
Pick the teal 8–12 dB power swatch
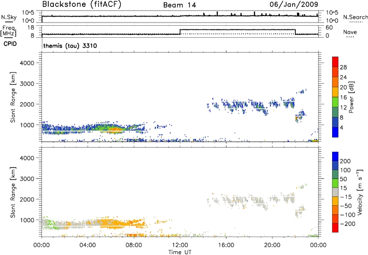click(335, 112)
